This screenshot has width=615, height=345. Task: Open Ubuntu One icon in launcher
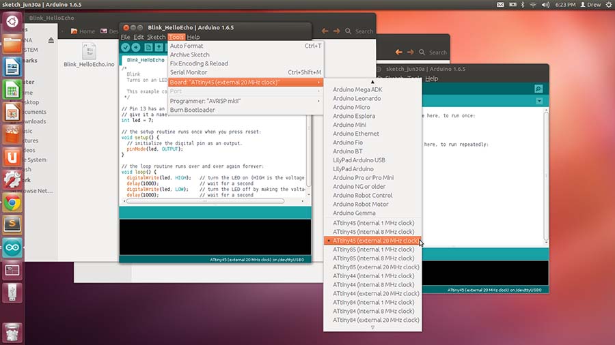point(12,157)
